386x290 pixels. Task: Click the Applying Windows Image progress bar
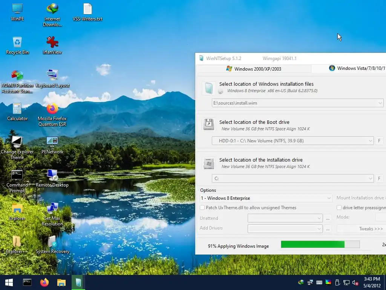320,244
